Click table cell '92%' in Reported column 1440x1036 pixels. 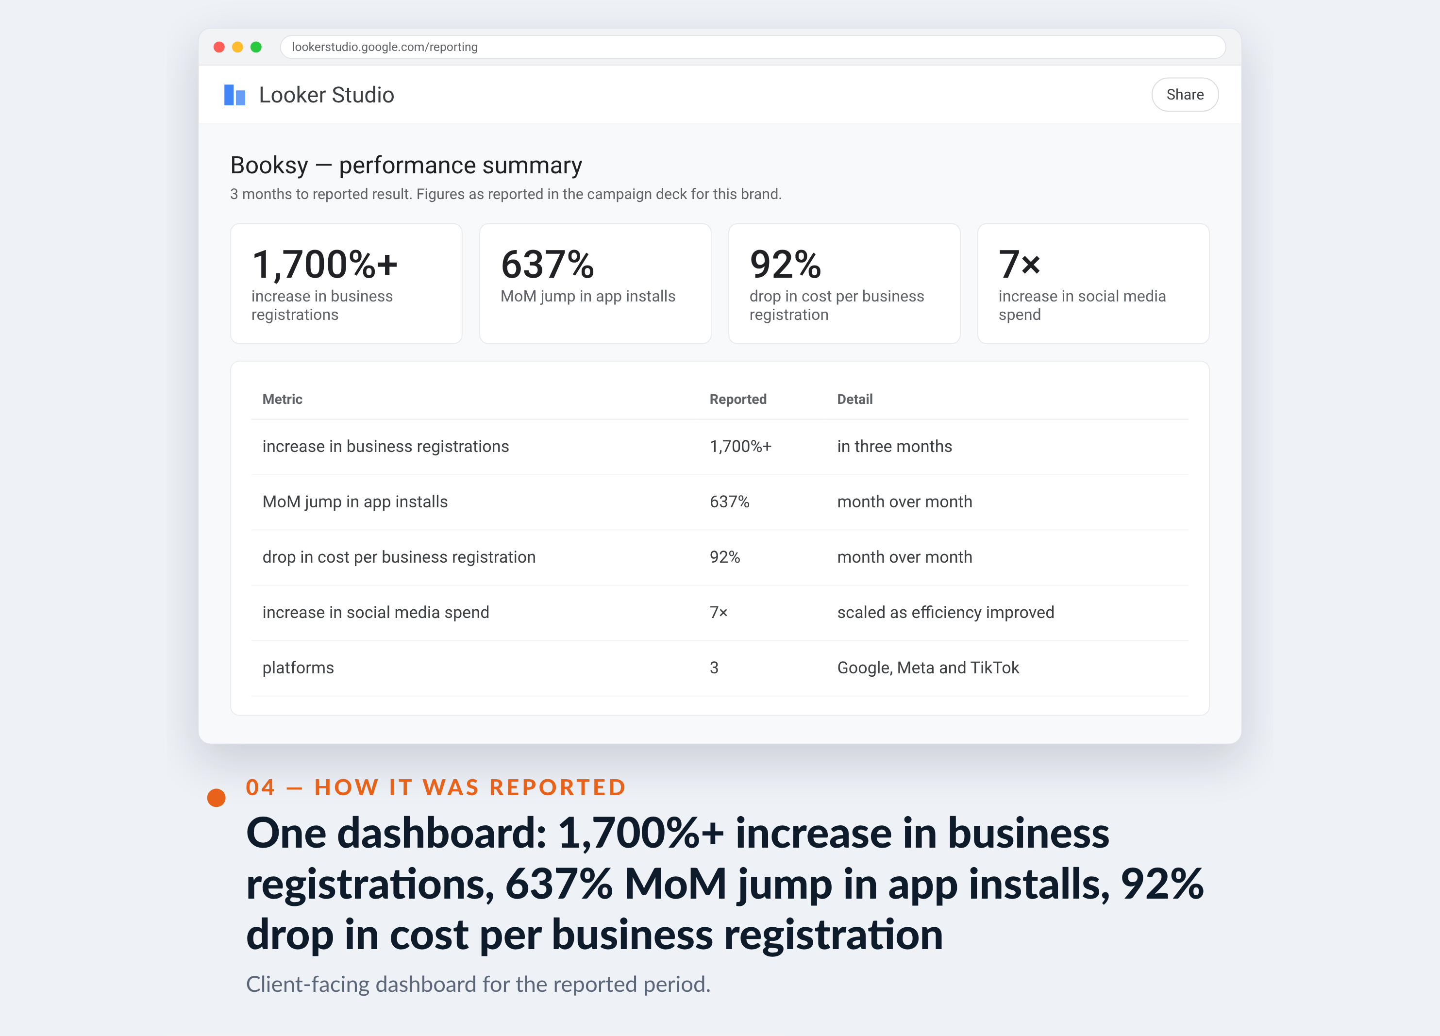725,557
